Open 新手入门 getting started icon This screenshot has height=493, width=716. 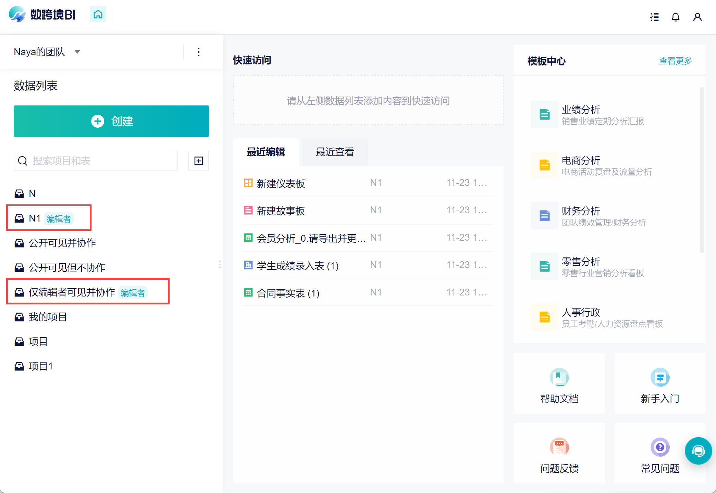(x=660, y=378)
